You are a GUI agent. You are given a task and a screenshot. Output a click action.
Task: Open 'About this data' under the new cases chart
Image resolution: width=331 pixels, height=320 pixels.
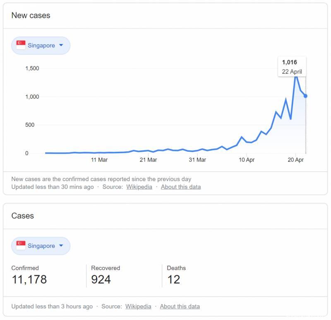(181, 187)
